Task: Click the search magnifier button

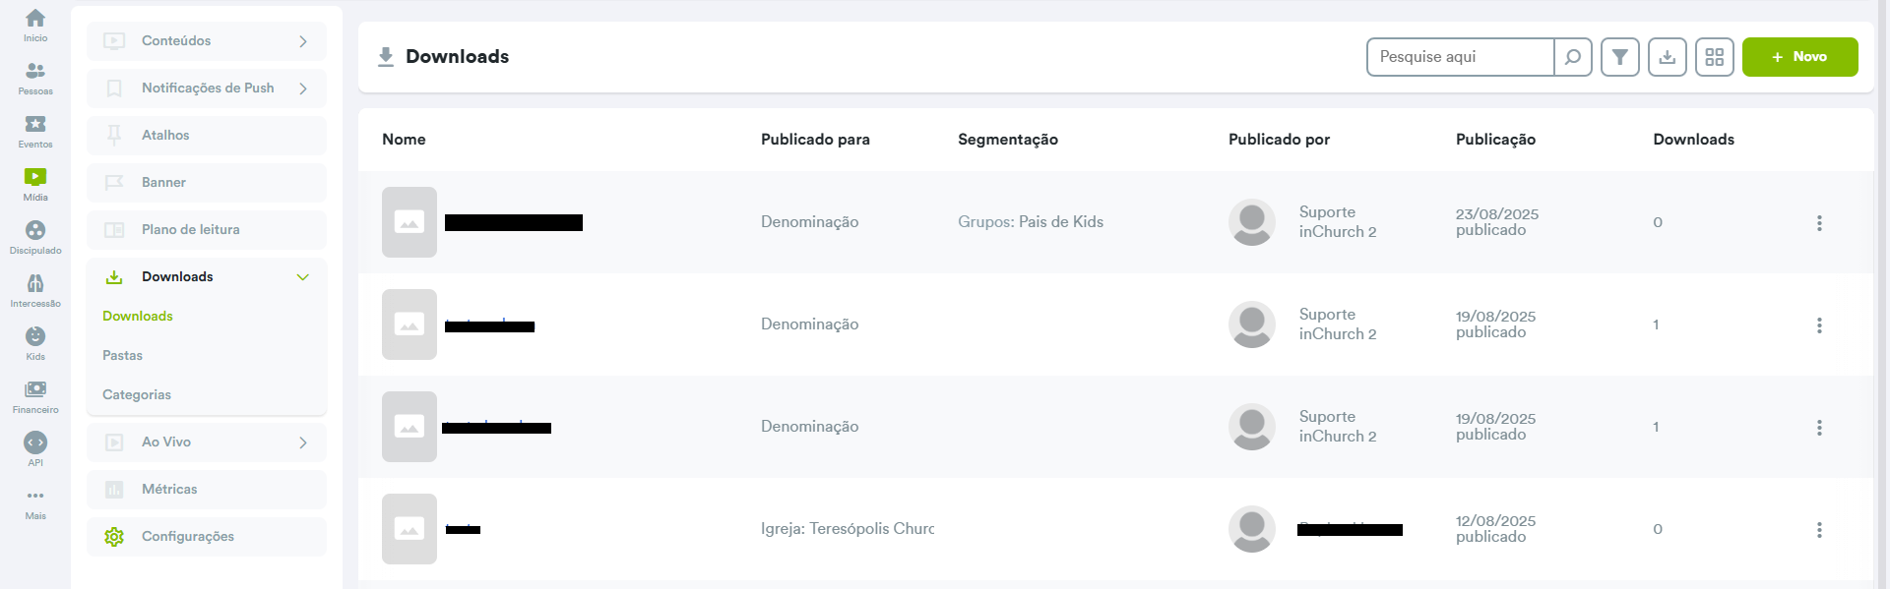Action: tap(1572, 57)
